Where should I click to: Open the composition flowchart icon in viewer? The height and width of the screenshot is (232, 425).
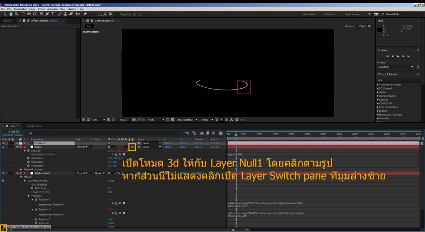[232, 119]
